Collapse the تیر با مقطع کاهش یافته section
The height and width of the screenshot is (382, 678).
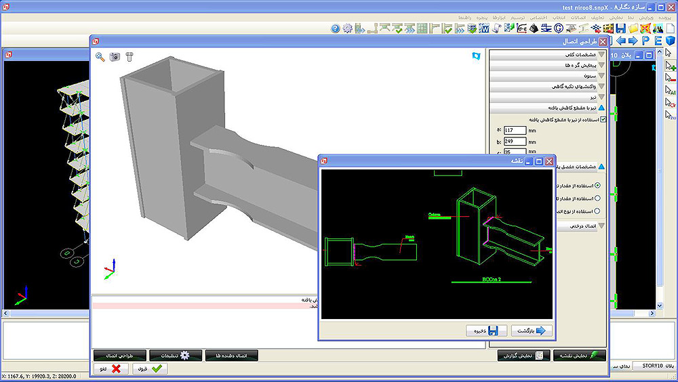coord(547,108)
